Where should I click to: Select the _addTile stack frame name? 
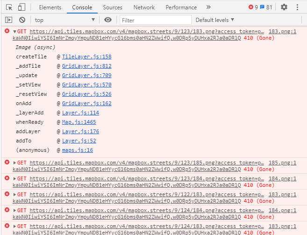click(x=28, y=66)
